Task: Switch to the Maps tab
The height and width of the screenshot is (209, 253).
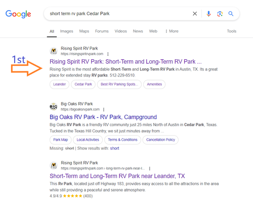Action: pos(84,31)
